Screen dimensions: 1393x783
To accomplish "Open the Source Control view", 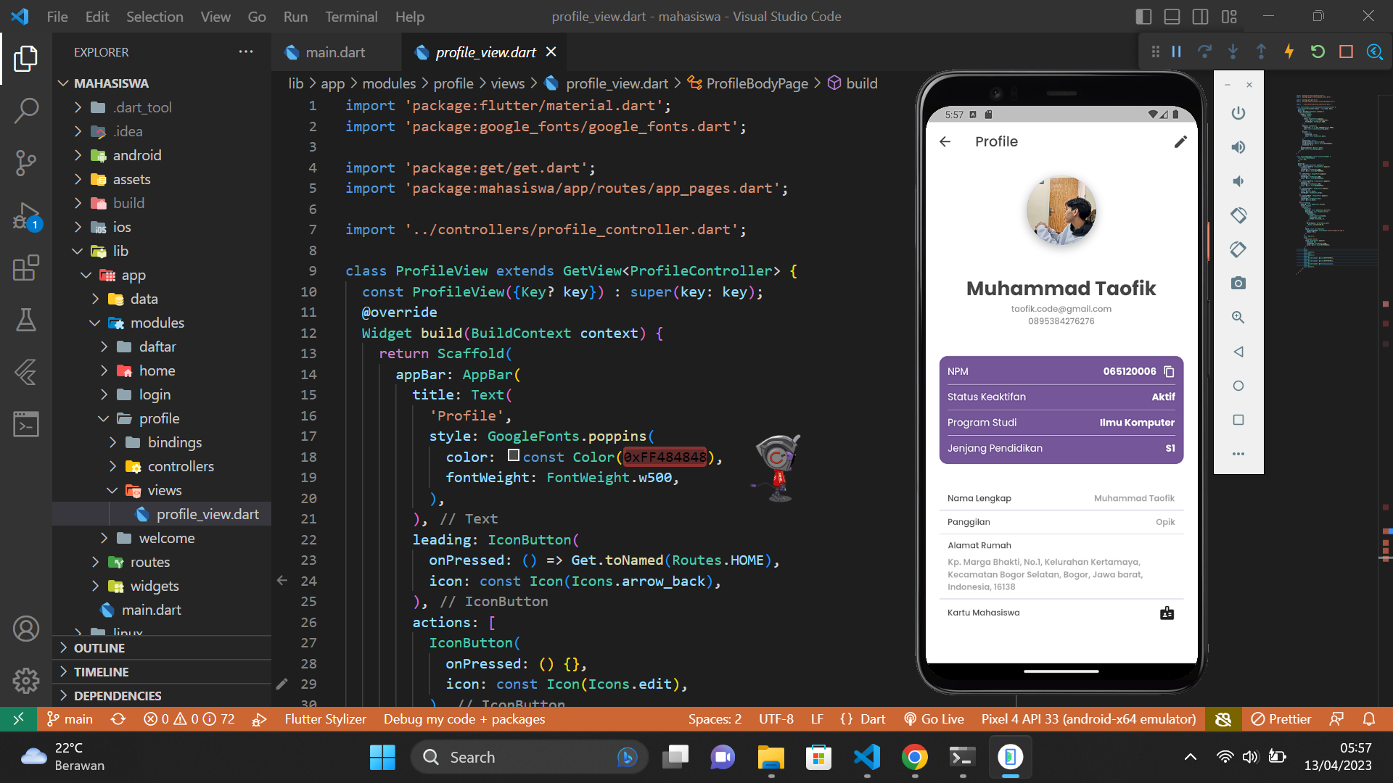I will coord(26,163).
